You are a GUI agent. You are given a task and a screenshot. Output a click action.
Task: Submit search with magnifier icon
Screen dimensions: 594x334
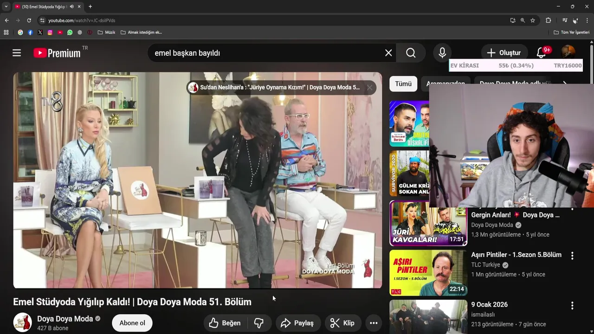coord(411,53)
